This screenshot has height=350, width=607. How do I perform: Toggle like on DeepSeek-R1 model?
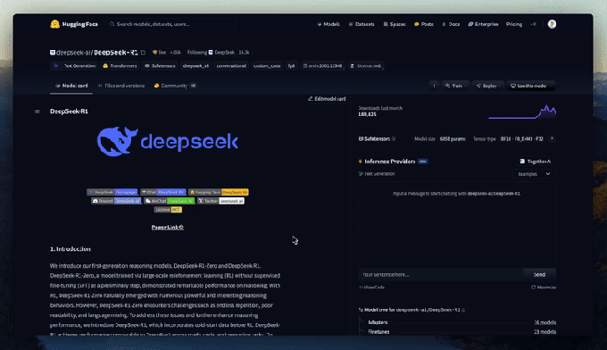tap(160, 53)
